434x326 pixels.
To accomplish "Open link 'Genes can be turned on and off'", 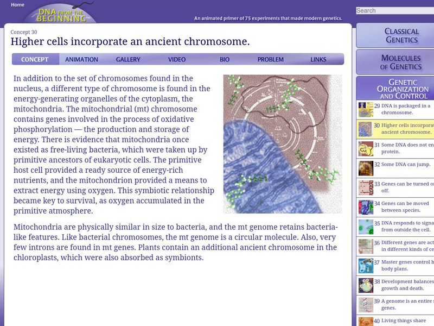I will point(407,187).
